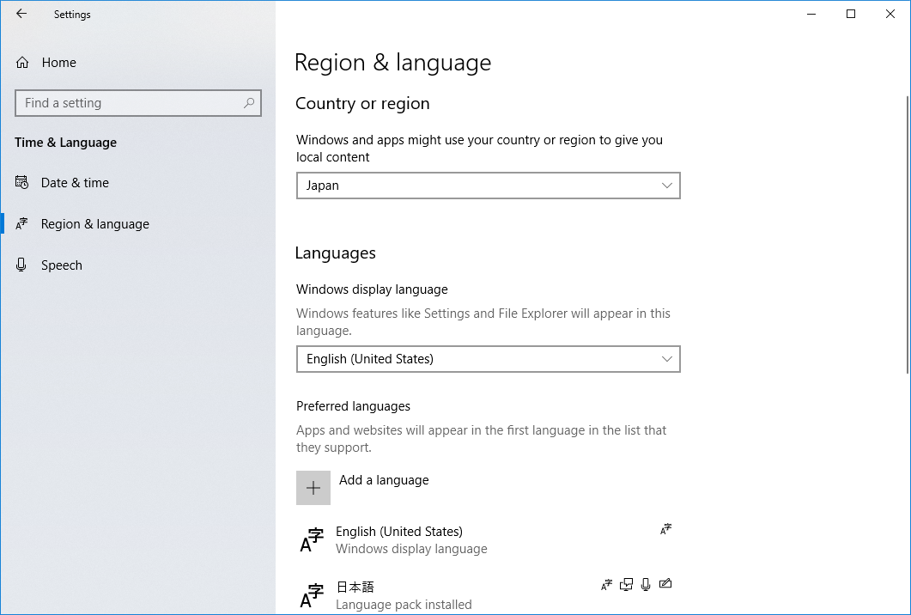Select Region & language in sidebar

(137, 224)
